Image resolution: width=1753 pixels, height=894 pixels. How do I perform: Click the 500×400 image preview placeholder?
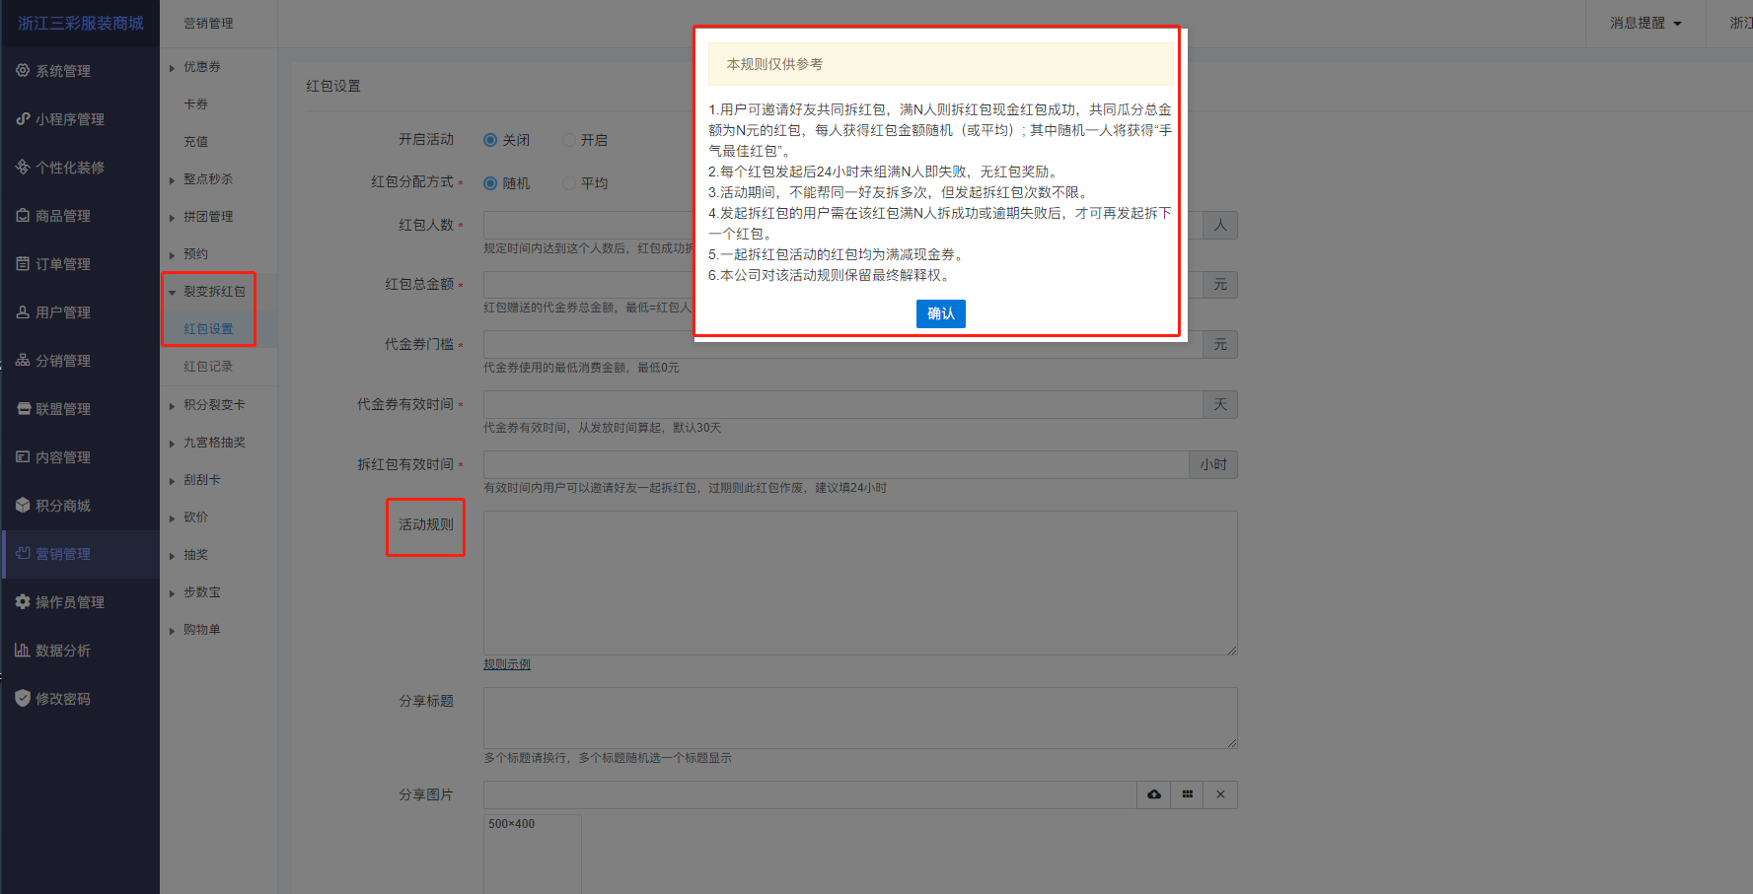pos(533,854)
